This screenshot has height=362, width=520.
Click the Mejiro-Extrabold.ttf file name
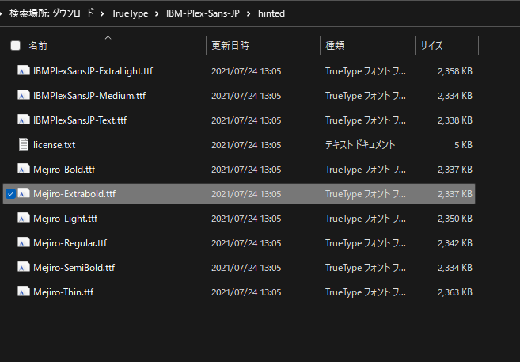(74, 194)
